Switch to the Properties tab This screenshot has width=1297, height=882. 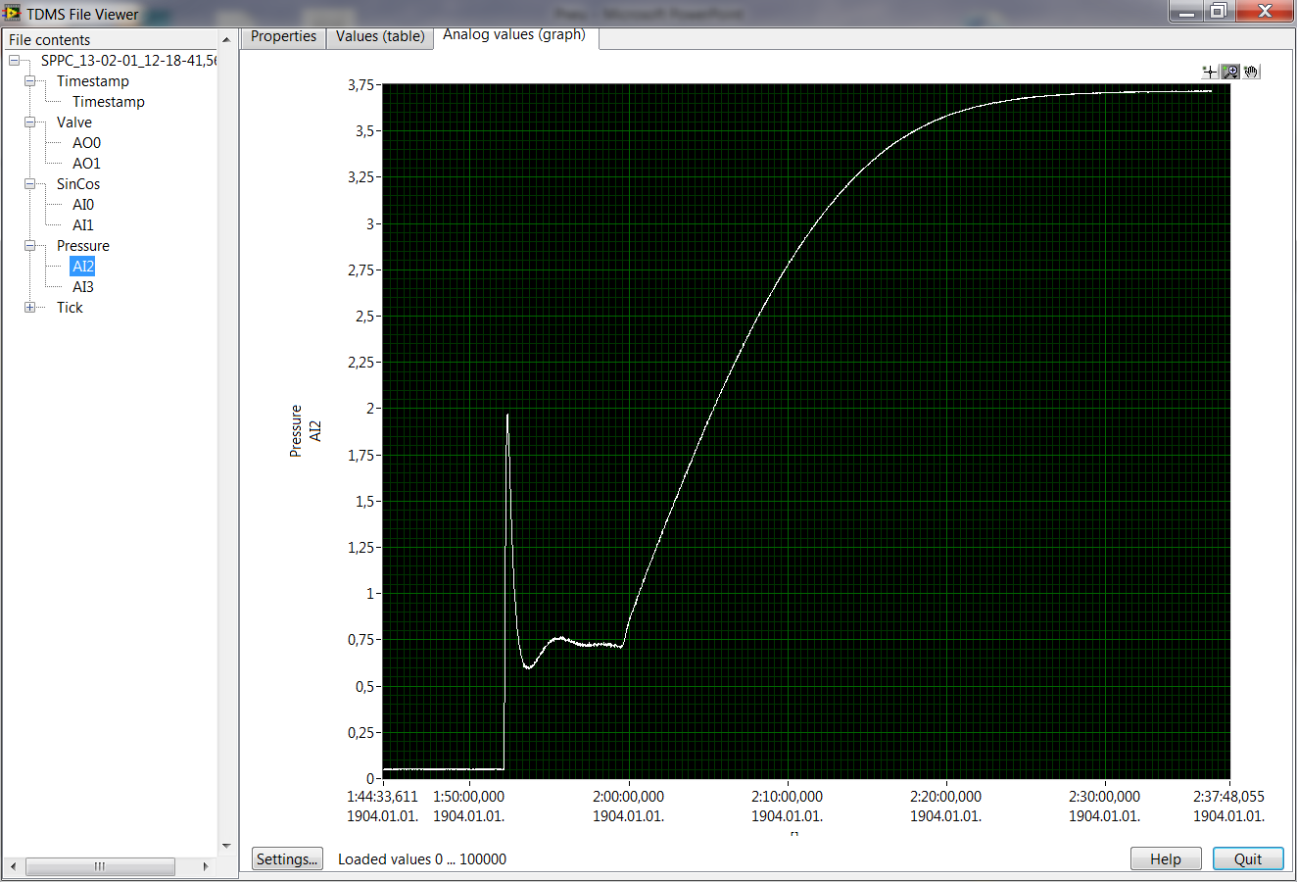[x=284, y=36]
